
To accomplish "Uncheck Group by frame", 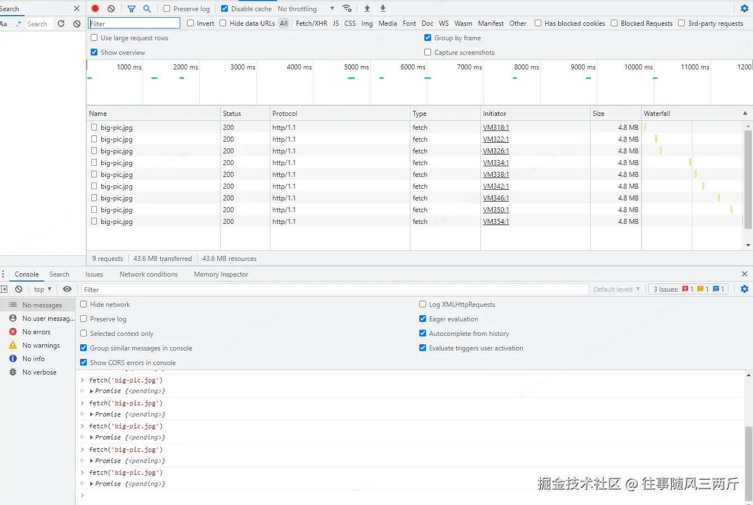I will pyautogui.click(x=428, y=38).
